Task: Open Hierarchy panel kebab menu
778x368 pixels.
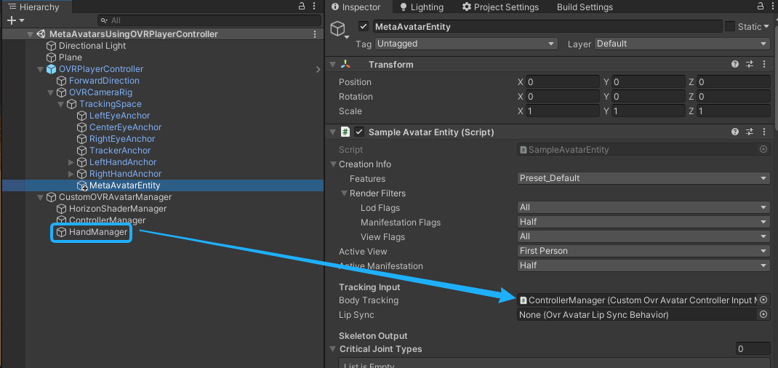Action: pos(315,7)
